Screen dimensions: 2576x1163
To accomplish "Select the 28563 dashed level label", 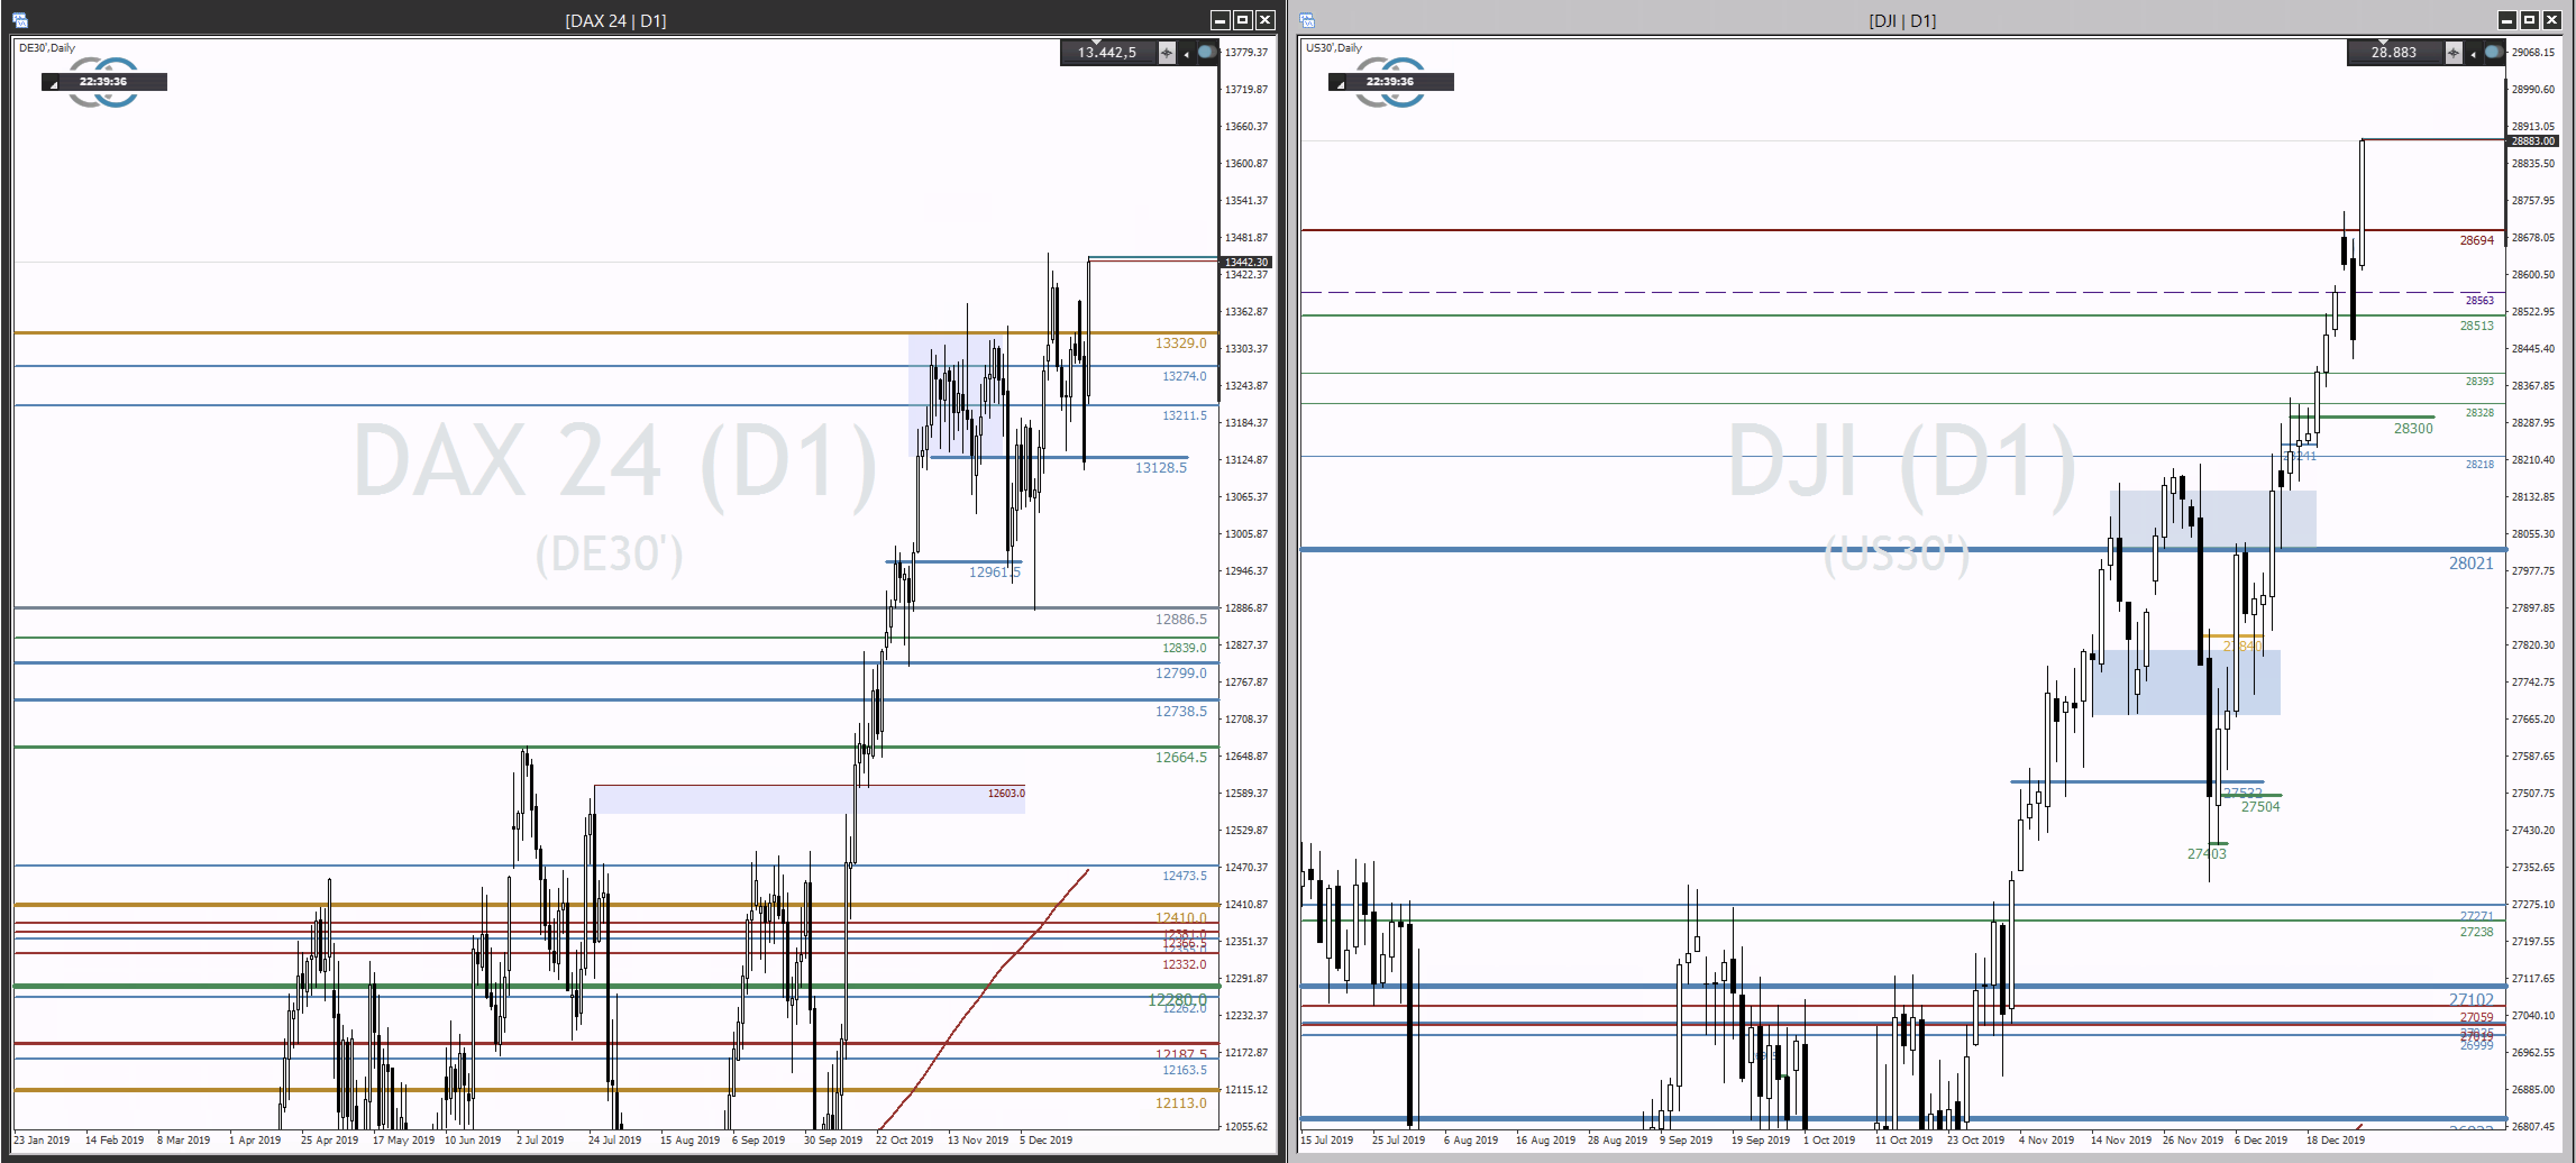I will pyautogui.click(x=2479, y=300).
